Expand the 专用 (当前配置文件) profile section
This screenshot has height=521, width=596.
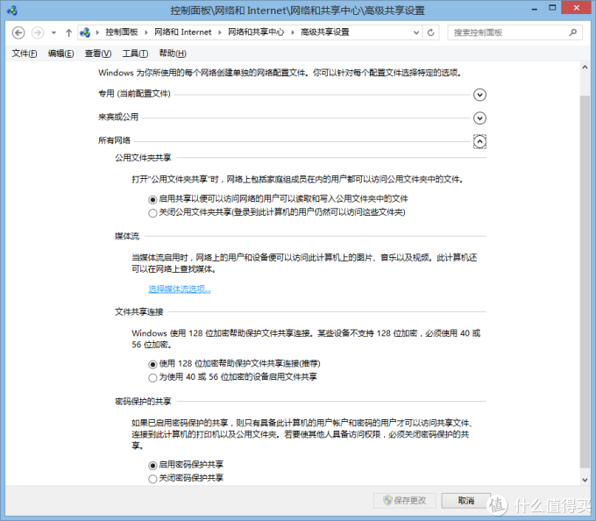479,95
